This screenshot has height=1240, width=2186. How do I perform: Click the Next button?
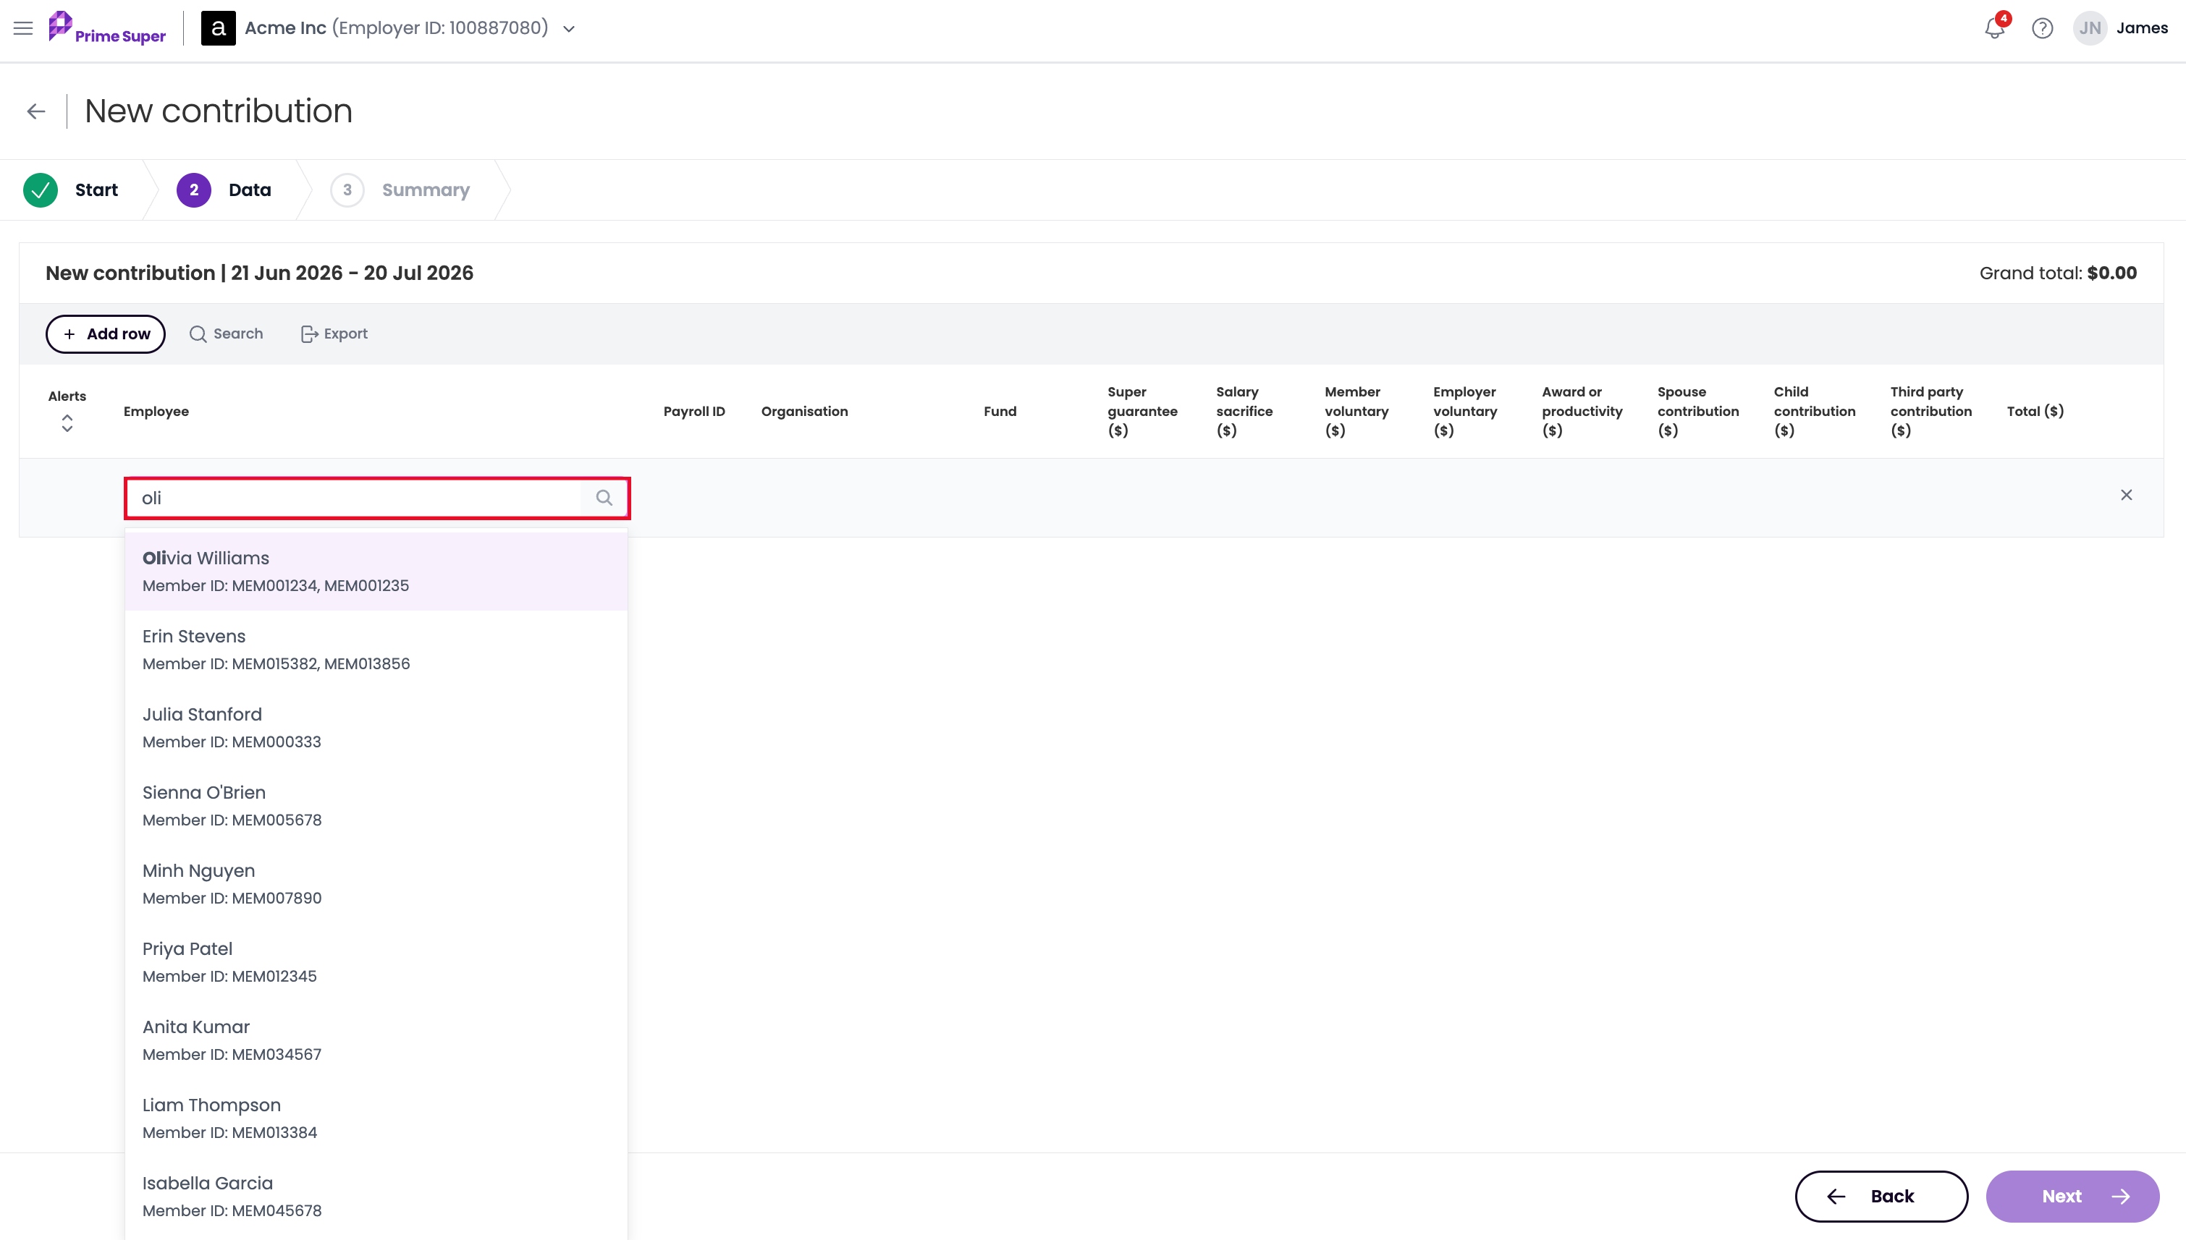[2072, 1196]
